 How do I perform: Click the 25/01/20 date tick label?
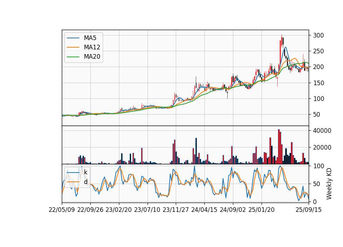[x=262, y=210]
